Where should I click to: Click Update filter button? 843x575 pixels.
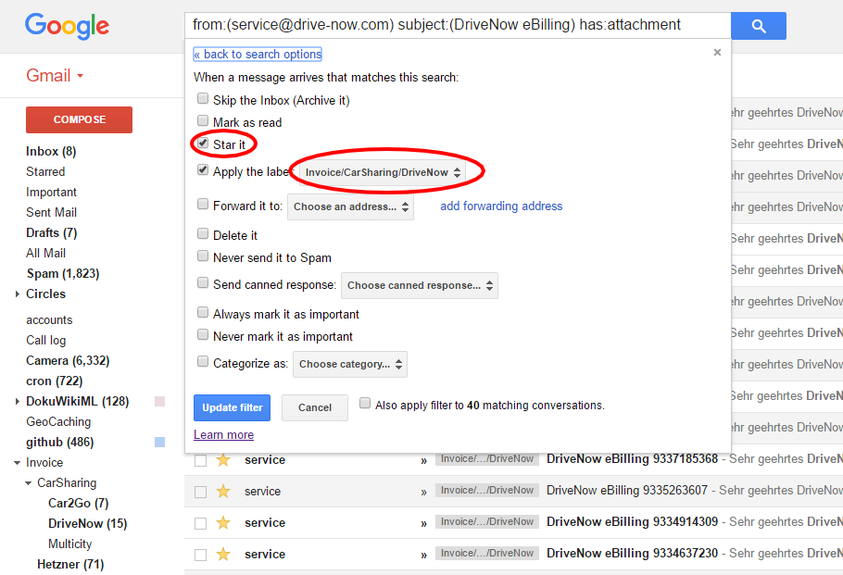coord(233,408)
